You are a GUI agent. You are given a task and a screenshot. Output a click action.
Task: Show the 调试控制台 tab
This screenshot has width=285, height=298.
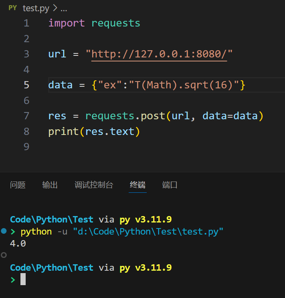[x=94, y=185]
